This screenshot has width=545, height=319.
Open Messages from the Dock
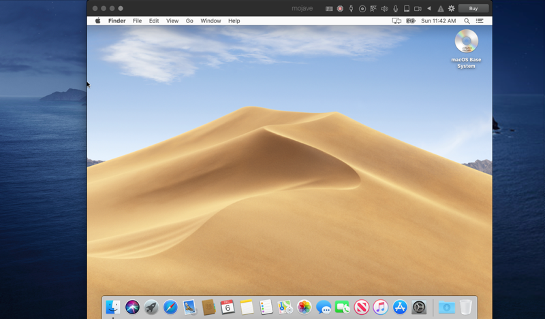point(323,307)
